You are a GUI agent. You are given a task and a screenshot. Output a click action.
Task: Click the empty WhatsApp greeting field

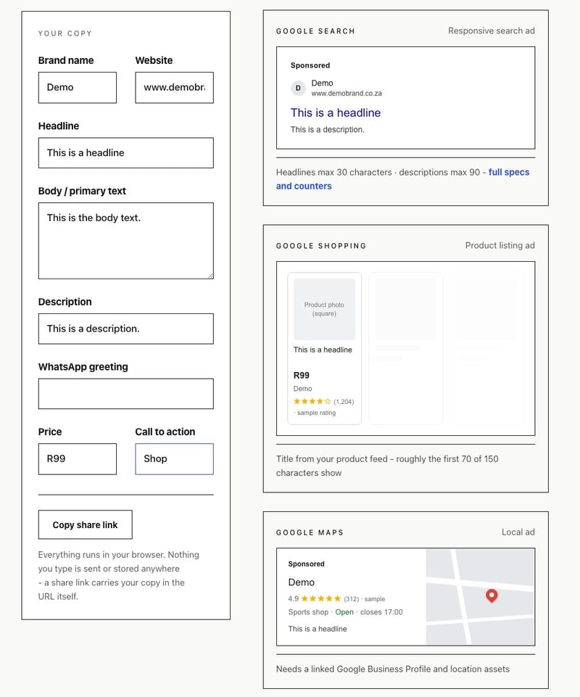point(125,394)
